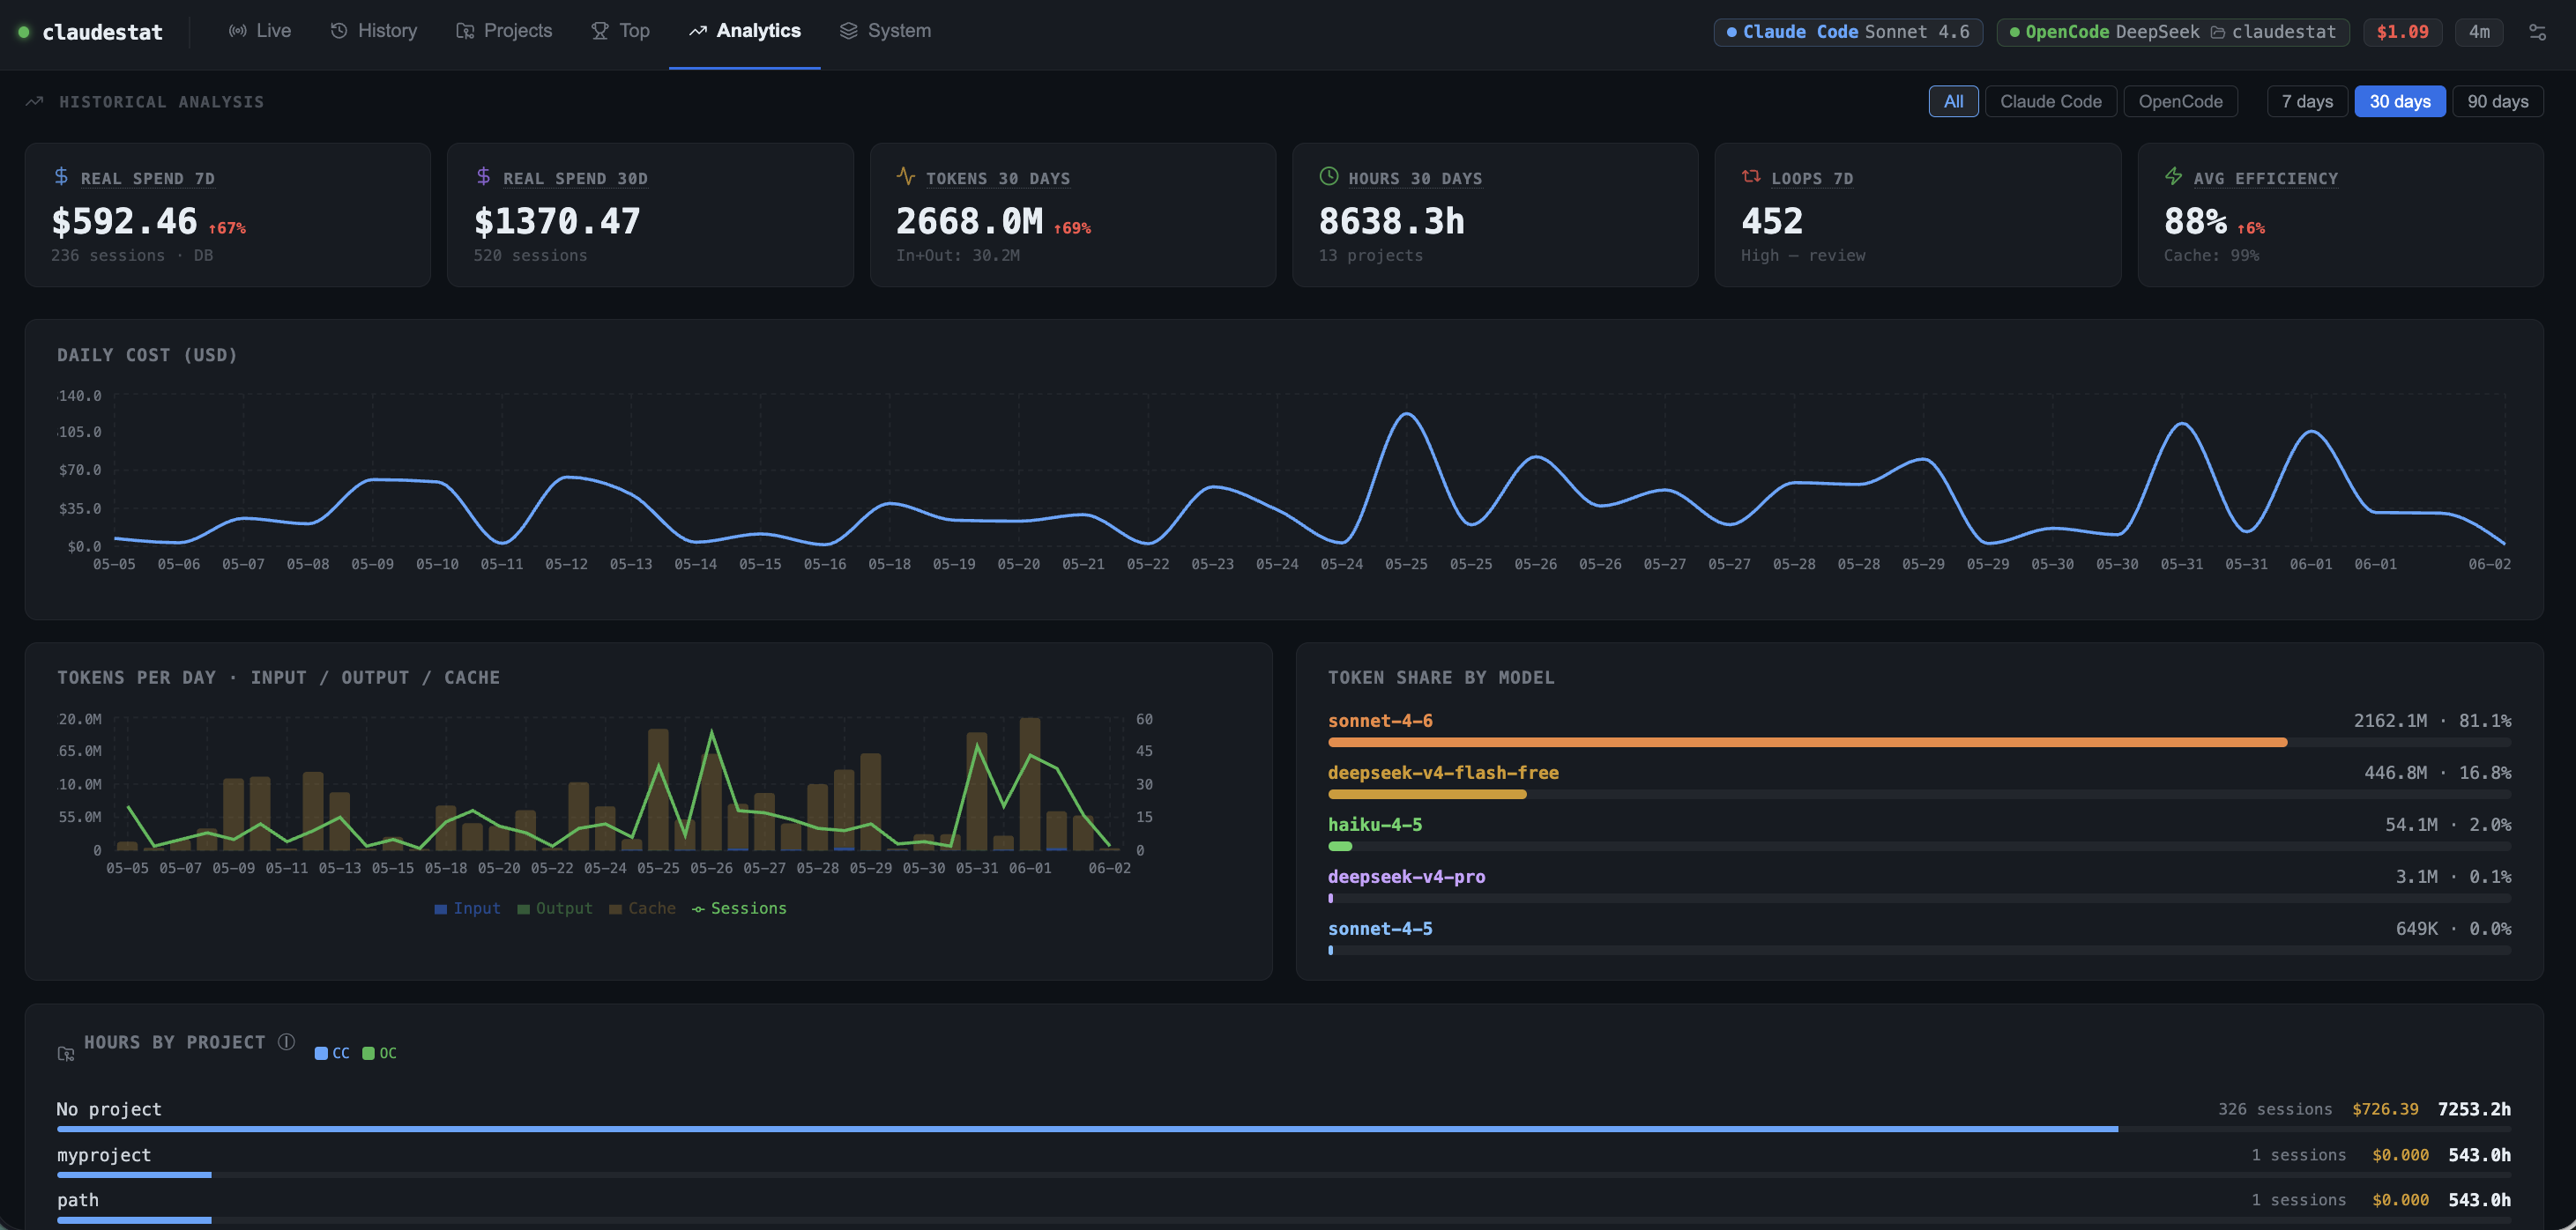Switch to the Projects tab
Image resolution: width=2576 pixels, height=1230 pixels.
click(x=504, y=31)
